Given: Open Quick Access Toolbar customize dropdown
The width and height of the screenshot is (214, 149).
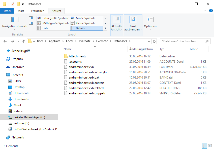Looking at the screenshot, I should pyautogui.click(x=23, y=4).
